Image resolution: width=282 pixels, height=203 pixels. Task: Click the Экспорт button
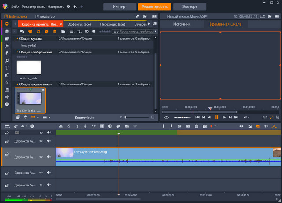pos(189,7)
